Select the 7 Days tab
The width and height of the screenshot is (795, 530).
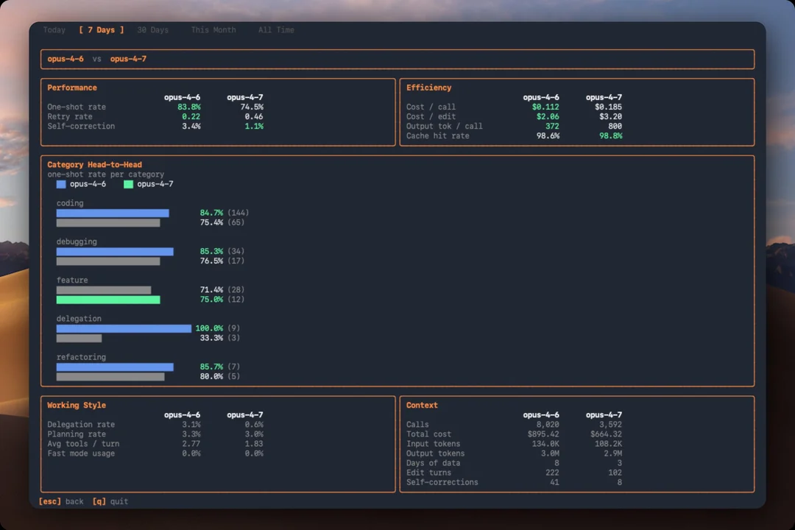pos(102,30)
